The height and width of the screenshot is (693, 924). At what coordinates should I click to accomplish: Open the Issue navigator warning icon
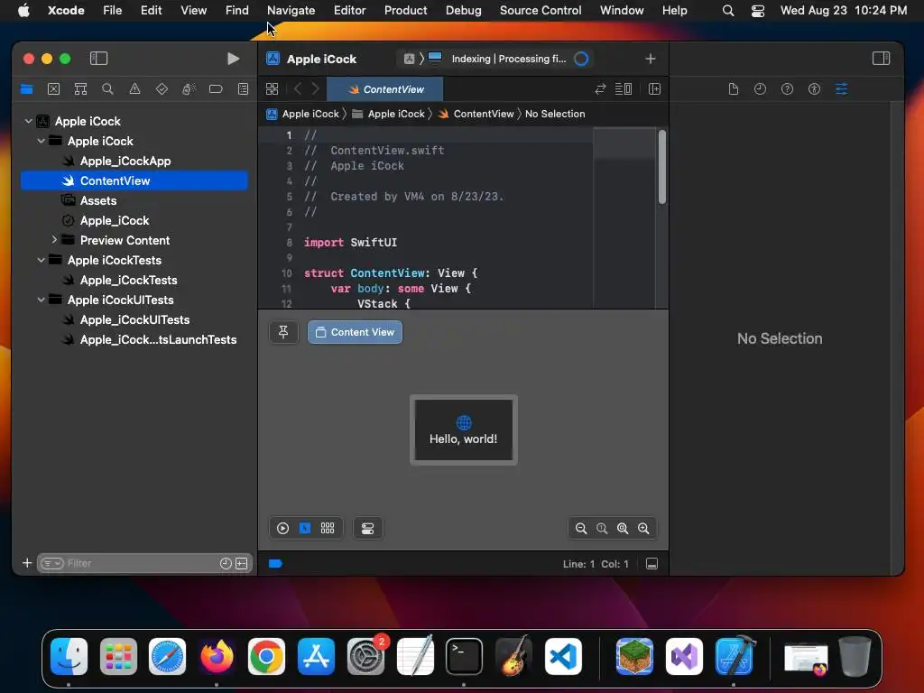tap(134, 89)
